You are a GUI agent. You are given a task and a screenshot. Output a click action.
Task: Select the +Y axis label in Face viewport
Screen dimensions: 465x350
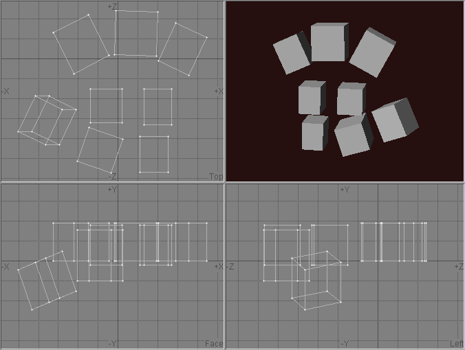[x=112, y=189]
